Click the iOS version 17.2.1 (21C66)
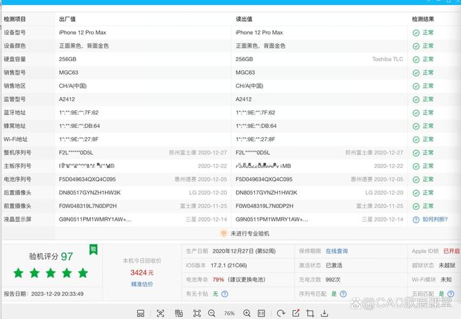 (x=229, y=265)
